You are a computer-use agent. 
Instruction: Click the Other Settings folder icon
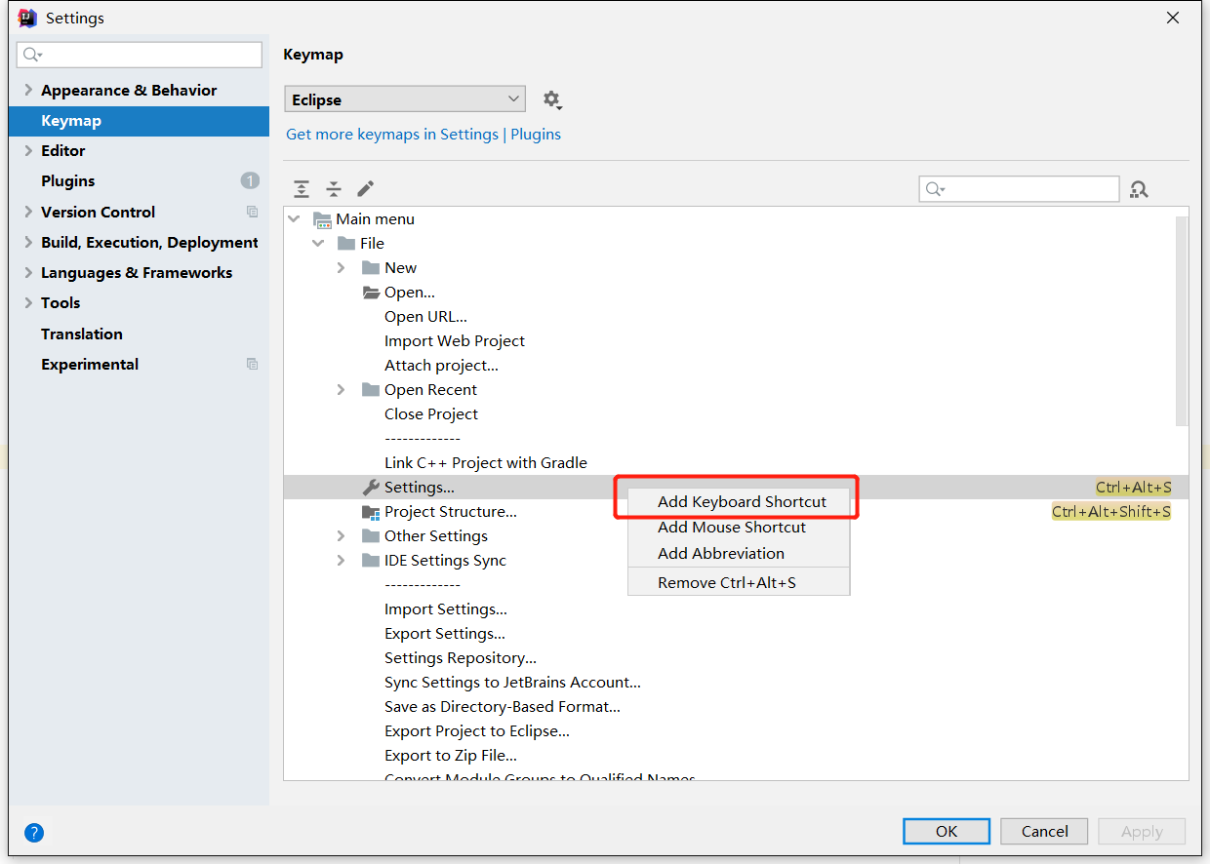[x=371, y=536]
